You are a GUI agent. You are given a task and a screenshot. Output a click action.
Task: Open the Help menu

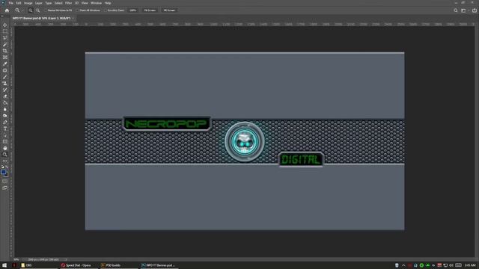(x=108, y=3)
